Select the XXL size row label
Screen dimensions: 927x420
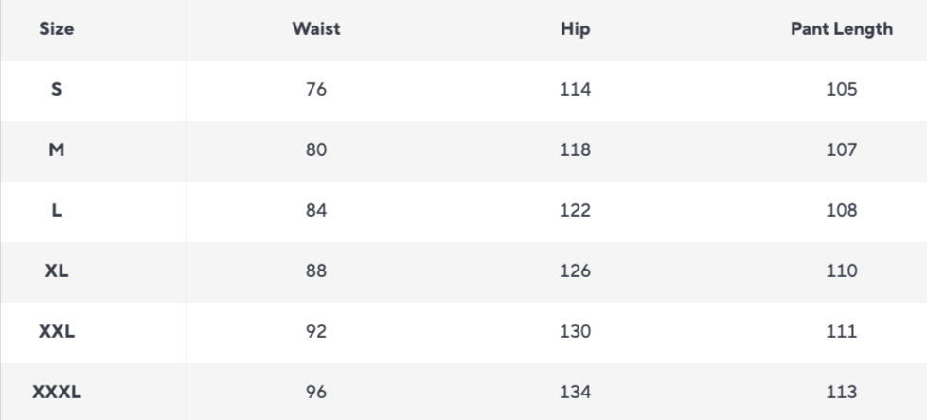(57, 332)
